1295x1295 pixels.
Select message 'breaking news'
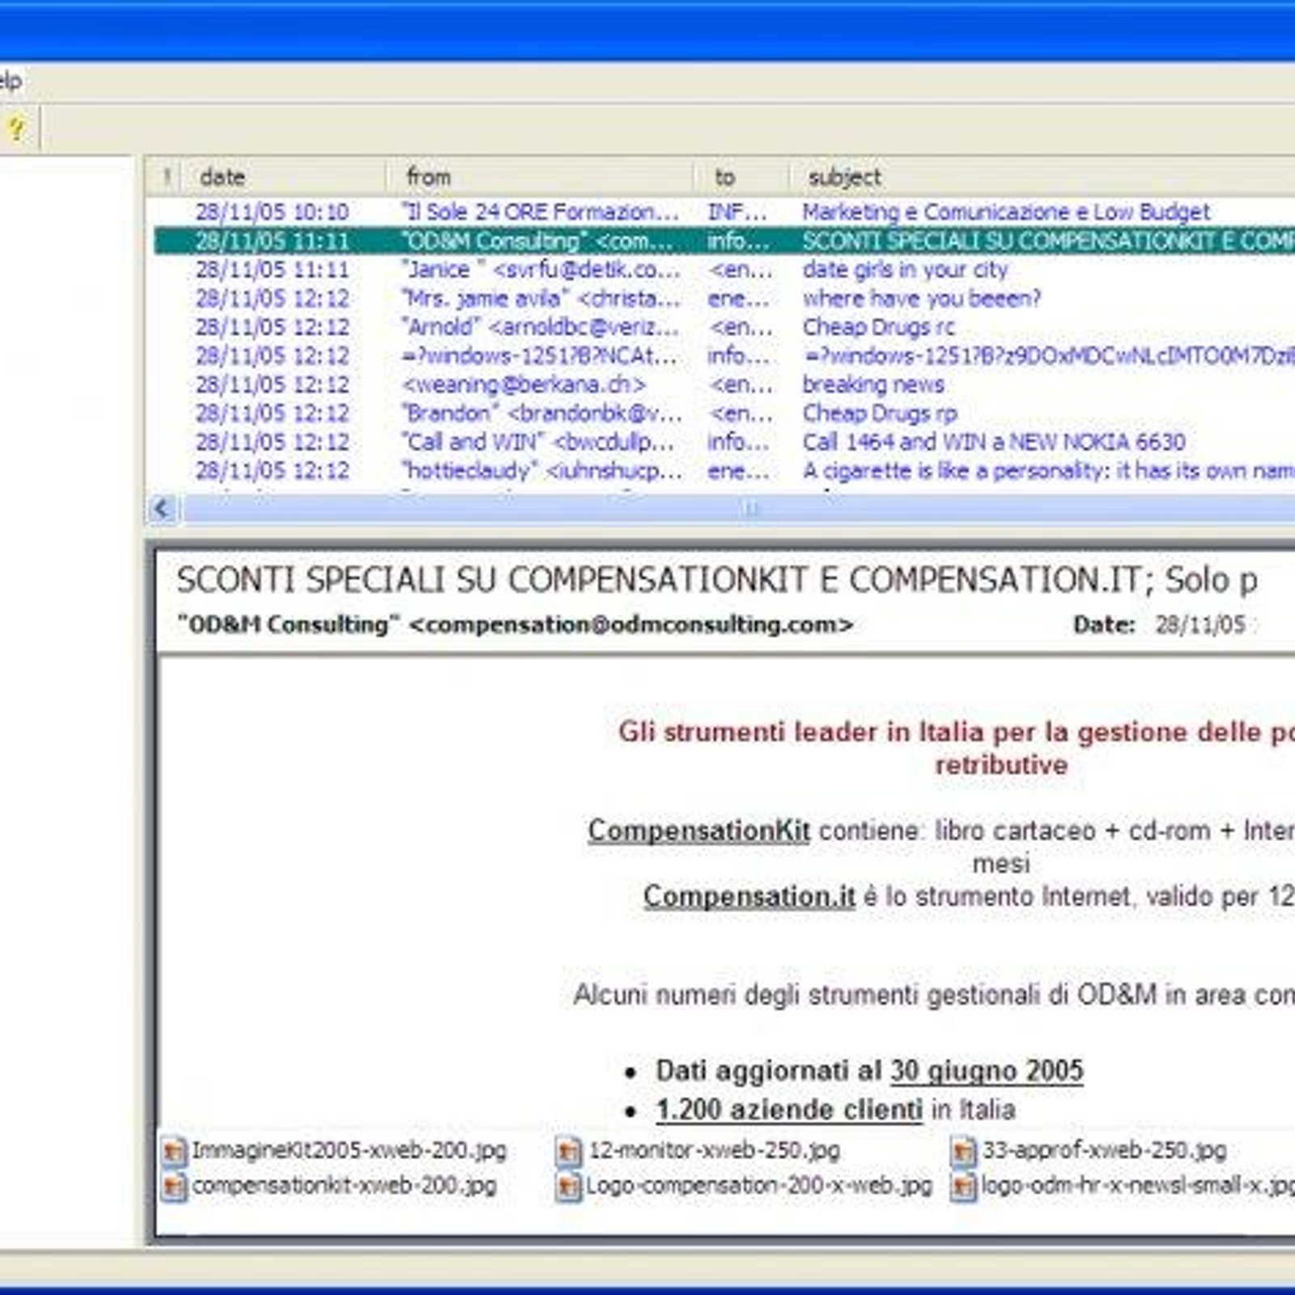724,384
